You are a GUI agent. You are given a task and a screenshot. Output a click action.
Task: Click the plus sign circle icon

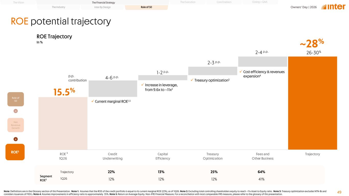click(16, 139)
